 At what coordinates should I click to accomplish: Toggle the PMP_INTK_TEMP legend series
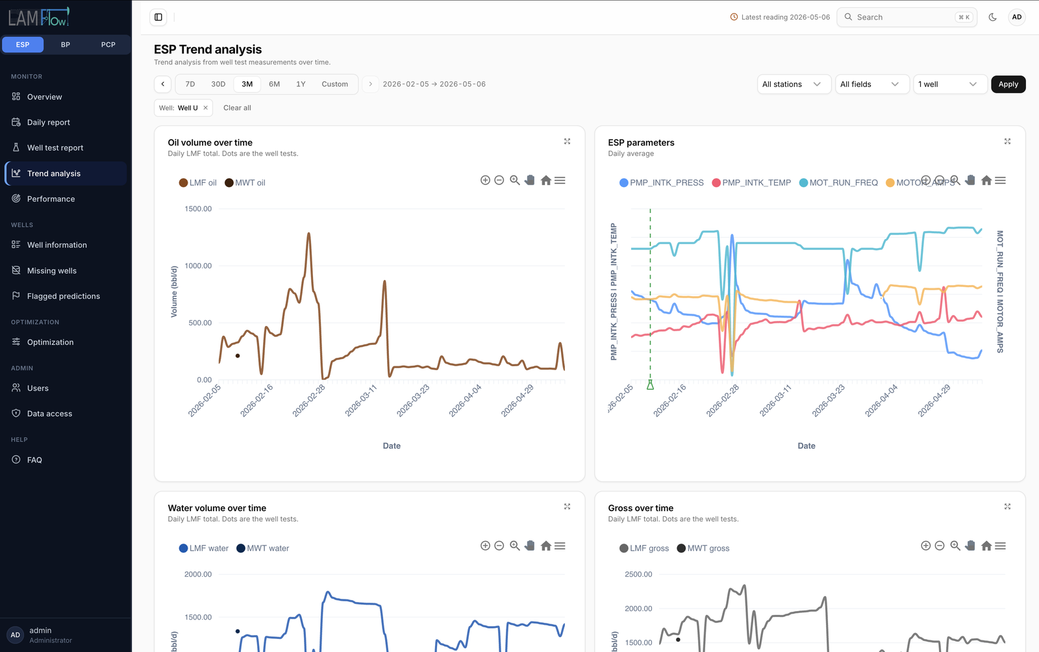751,183
